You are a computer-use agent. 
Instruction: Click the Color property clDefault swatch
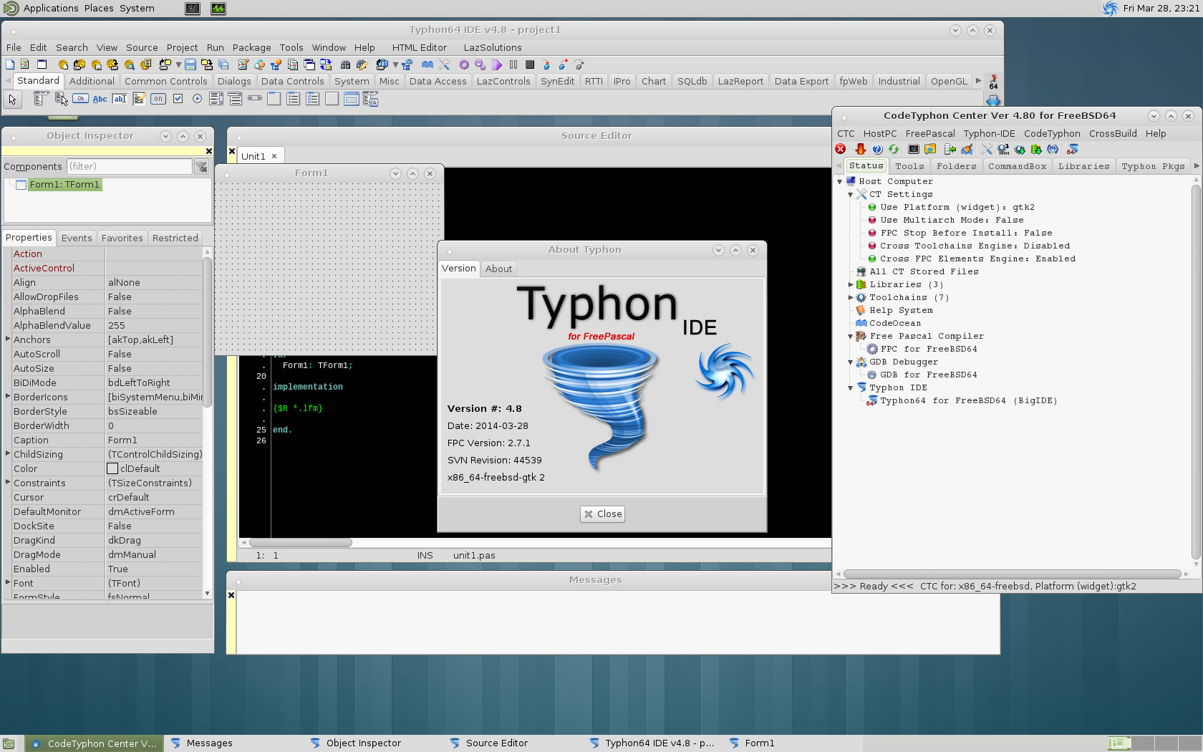coord(112,468)
